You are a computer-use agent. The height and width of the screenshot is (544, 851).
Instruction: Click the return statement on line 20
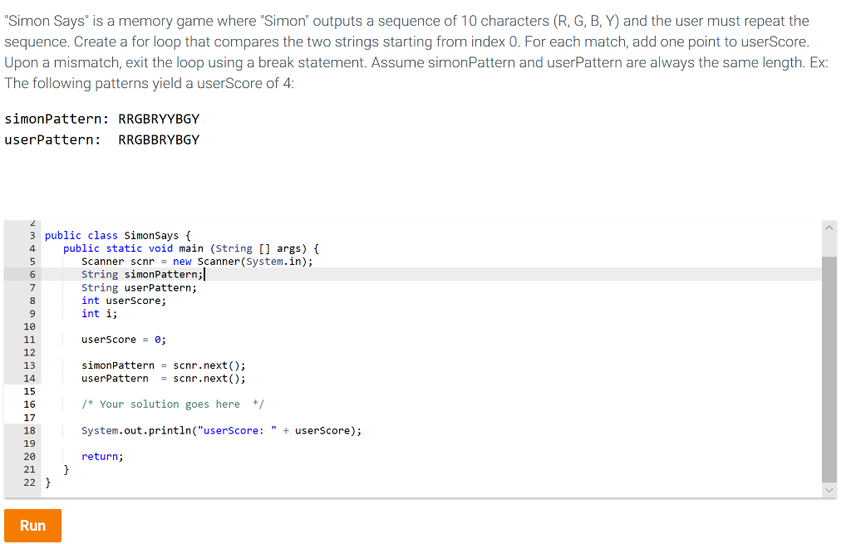(102, 456)
